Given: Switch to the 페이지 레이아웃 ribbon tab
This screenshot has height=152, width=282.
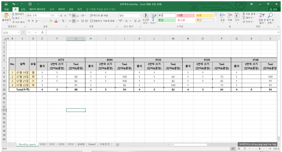Looking at the screenshot, I should (x=38, y=9).
